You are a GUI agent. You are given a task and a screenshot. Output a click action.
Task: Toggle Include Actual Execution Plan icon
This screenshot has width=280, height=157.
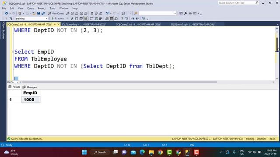click(91, 18)
